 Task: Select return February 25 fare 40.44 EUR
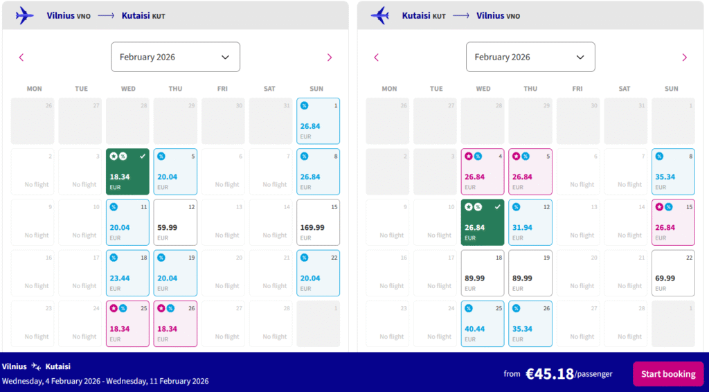[483, 323]
